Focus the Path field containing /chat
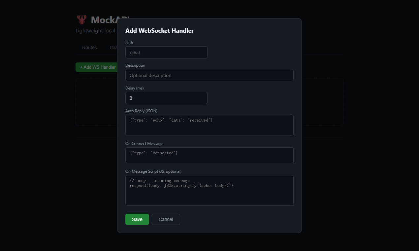 click(166, 52)
